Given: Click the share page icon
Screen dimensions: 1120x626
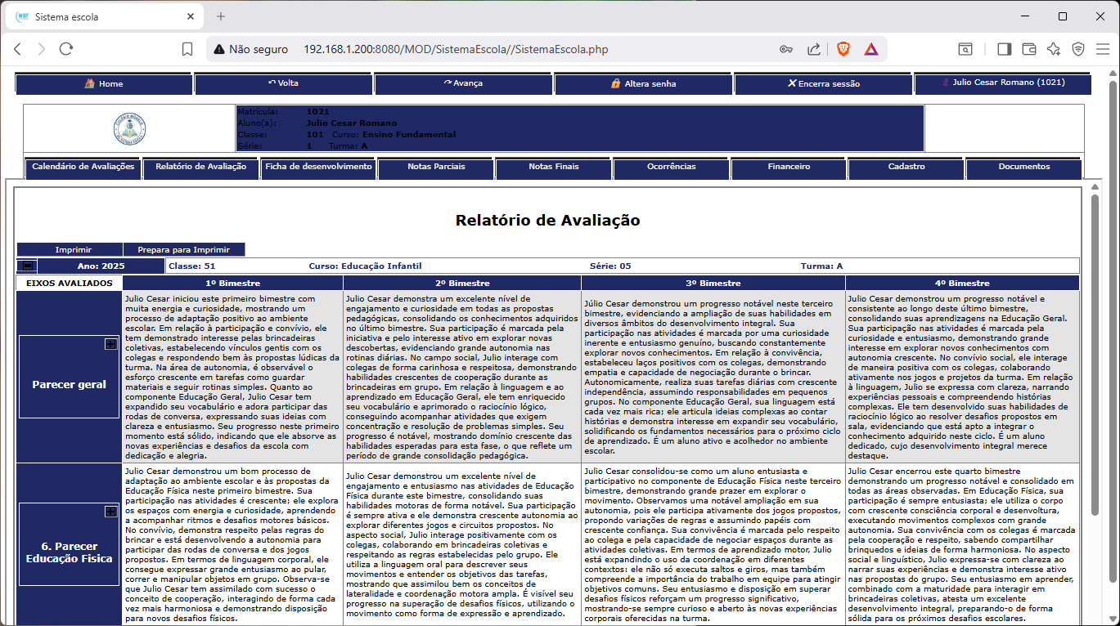Looking at the screenshot, I should tap(814, 49).
